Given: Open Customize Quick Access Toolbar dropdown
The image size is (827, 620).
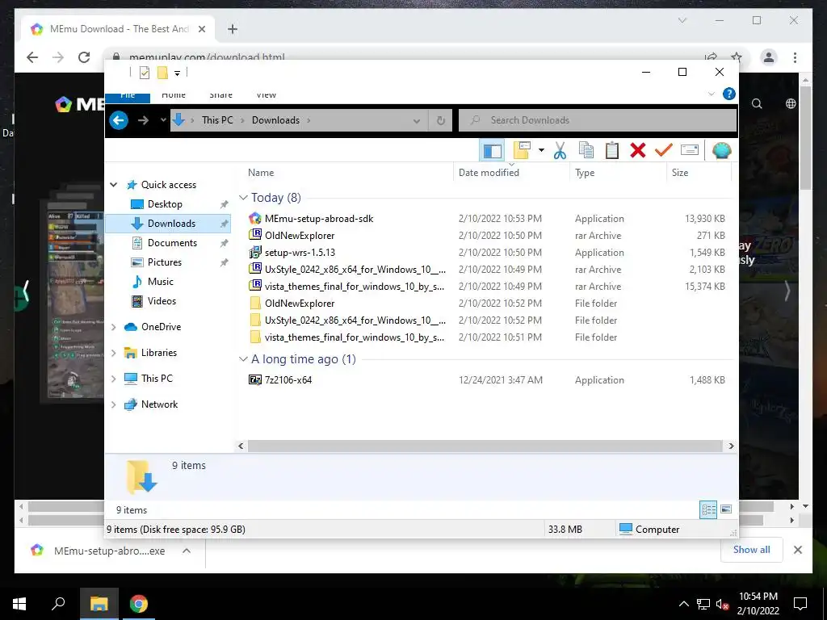Looking at the screenshot, I should click(x=177, y=73).
